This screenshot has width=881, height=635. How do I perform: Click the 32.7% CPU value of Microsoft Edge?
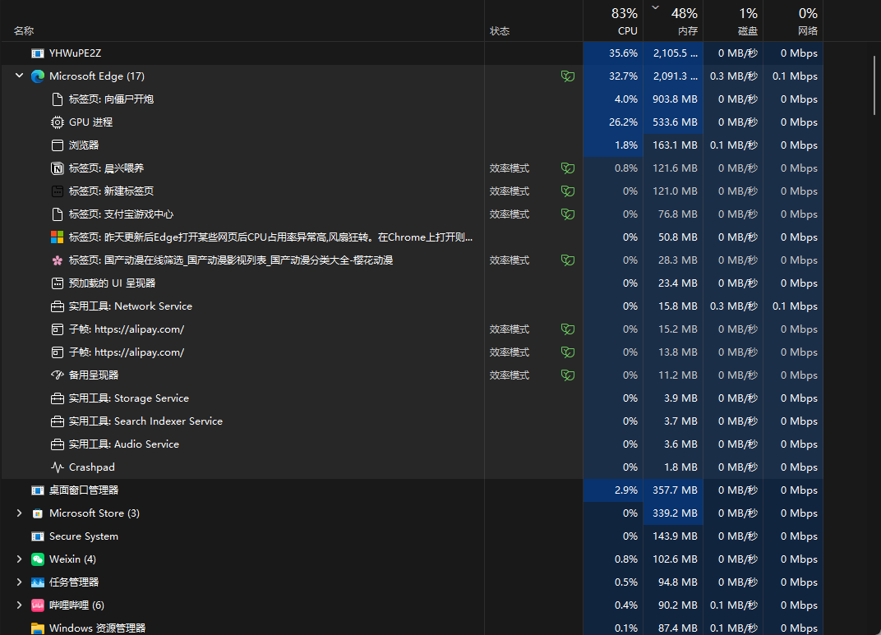(x=623, y=76)
